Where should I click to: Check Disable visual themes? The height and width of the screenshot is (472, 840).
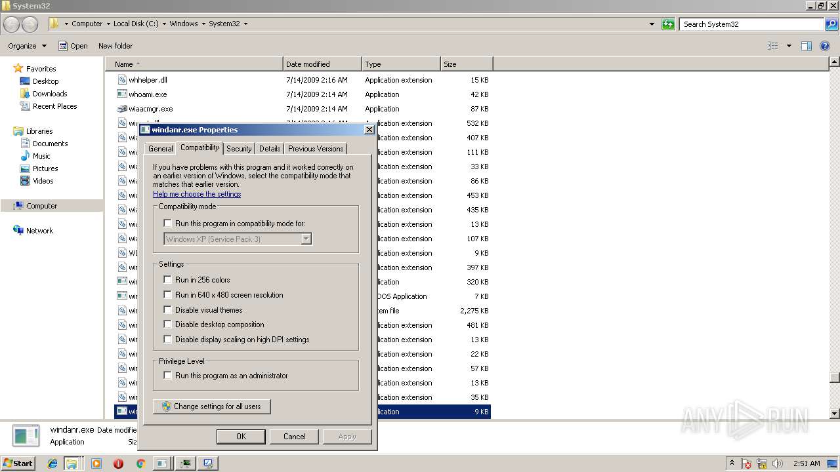point(167,310)
